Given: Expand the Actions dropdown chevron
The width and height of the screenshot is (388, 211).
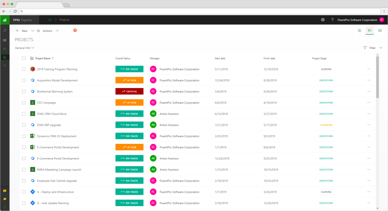Looking at the screenshot, I should pos(57,31).
